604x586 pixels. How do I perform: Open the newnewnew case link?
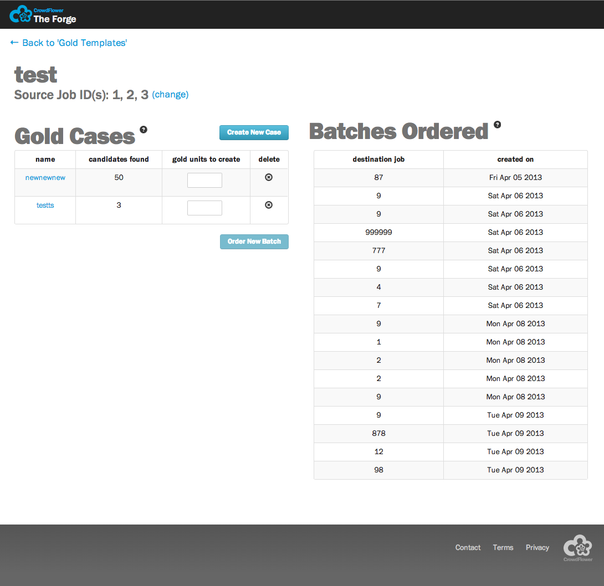(x=45, y=177)
